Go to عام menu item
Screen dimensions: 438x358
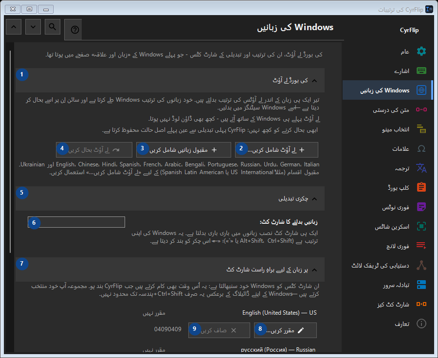pyautogui.click(x=387, y=52)
